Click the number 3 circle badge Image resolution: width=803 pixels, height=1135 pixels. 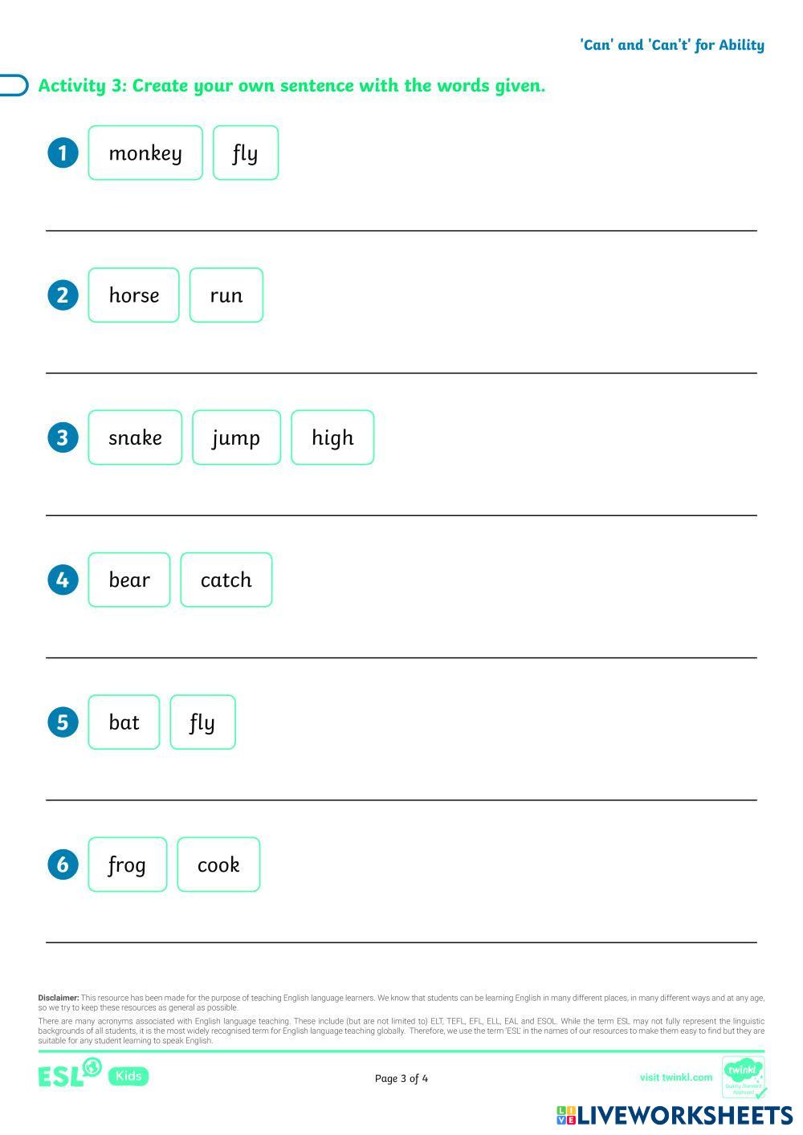click(63, 437)
